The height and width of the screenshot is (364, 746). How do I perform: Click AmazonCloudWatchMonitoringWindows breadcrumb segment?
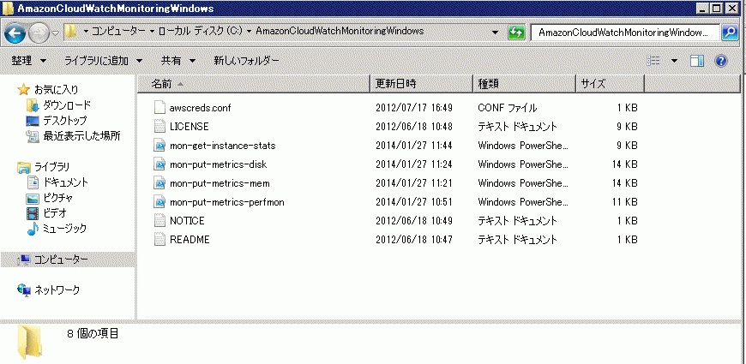340,31
